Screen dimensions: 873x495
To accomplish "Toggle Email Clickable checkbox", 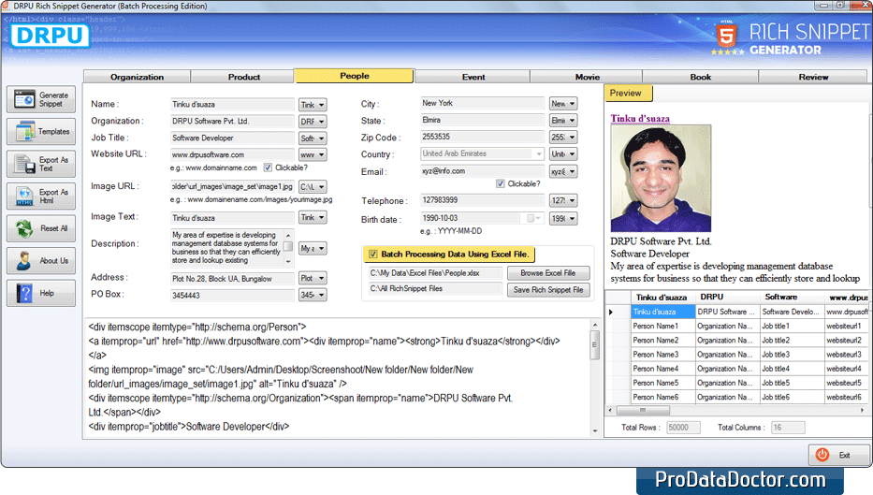I will tap(500, 183).
